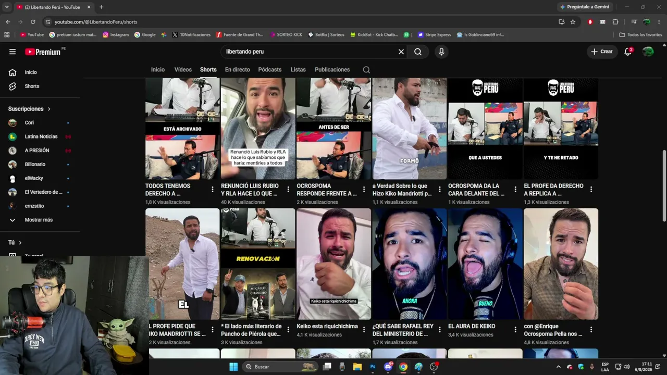667x375 pixels.
Task: Show hidden system tray icons
Action: [x=559, y=367]
